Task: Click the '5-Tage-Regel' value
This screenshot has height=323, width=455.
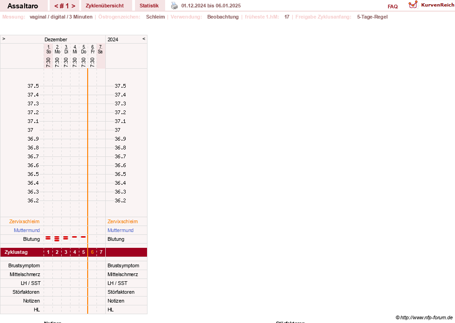Action: pos(372,17)
